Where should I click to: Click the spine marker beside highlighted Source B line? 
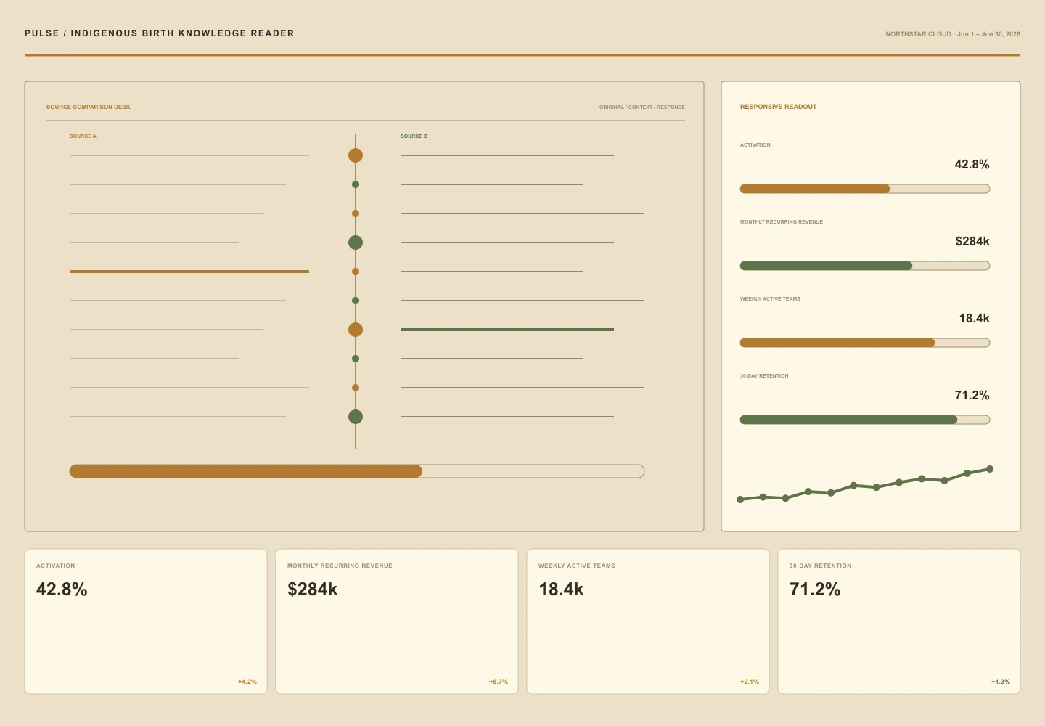[x=356, y=330]
